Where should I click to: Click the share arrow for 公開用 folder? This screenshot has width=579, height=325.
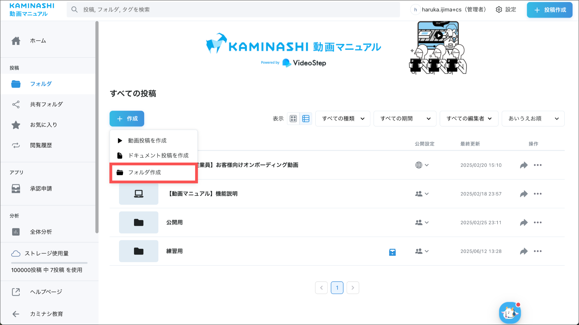(x=524, y=223)
